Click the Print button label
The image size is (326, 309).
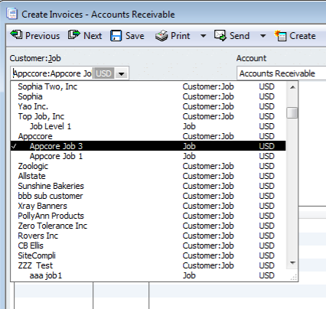click(181, 36)
